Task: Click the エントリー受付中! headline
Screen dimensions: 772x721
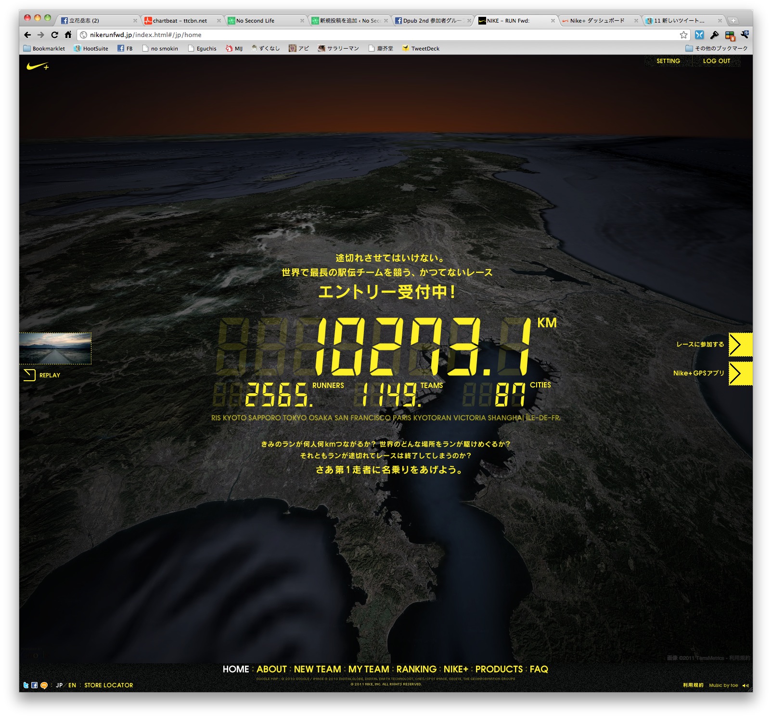Action: click(x=386, y=292)
